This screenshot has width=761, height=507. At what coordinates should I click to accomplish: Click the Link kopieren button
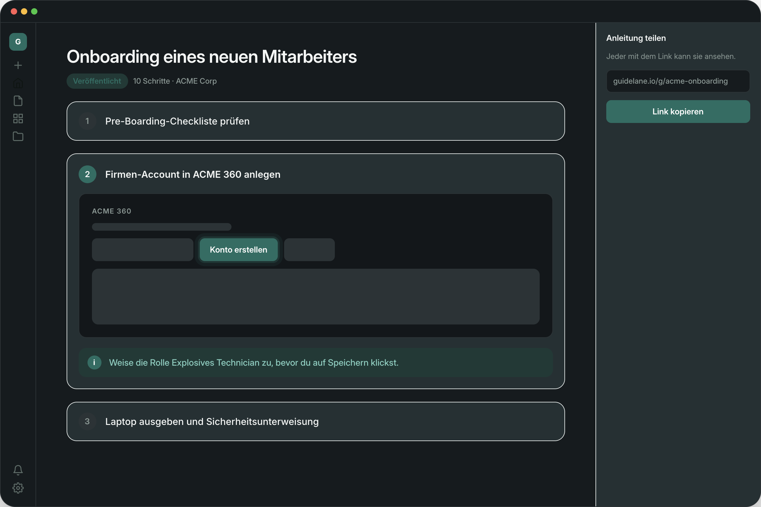click(x=678, y=112)
